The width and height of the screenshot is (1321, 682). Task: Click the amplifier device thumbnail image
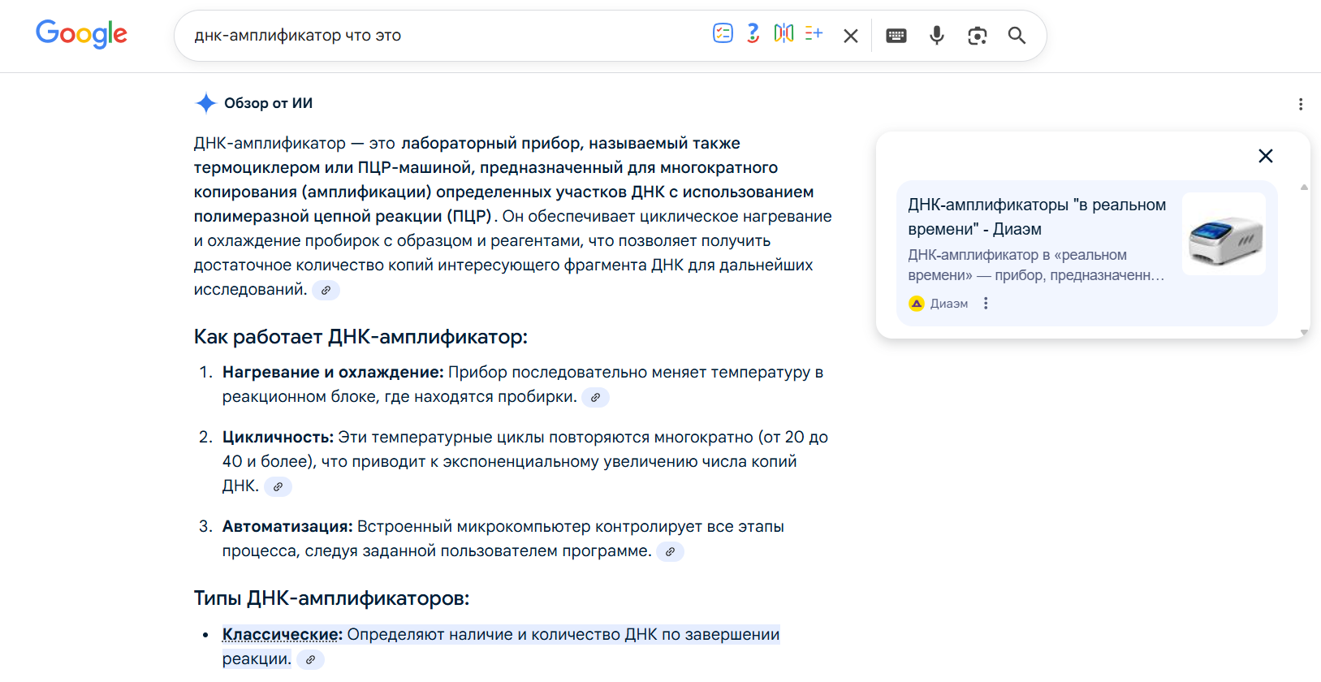(1224, 234)
